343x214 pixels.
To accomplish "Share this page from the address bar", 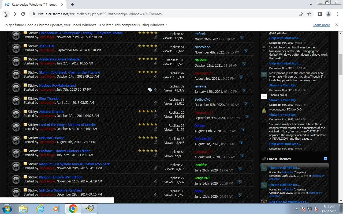I will [301, 14].
